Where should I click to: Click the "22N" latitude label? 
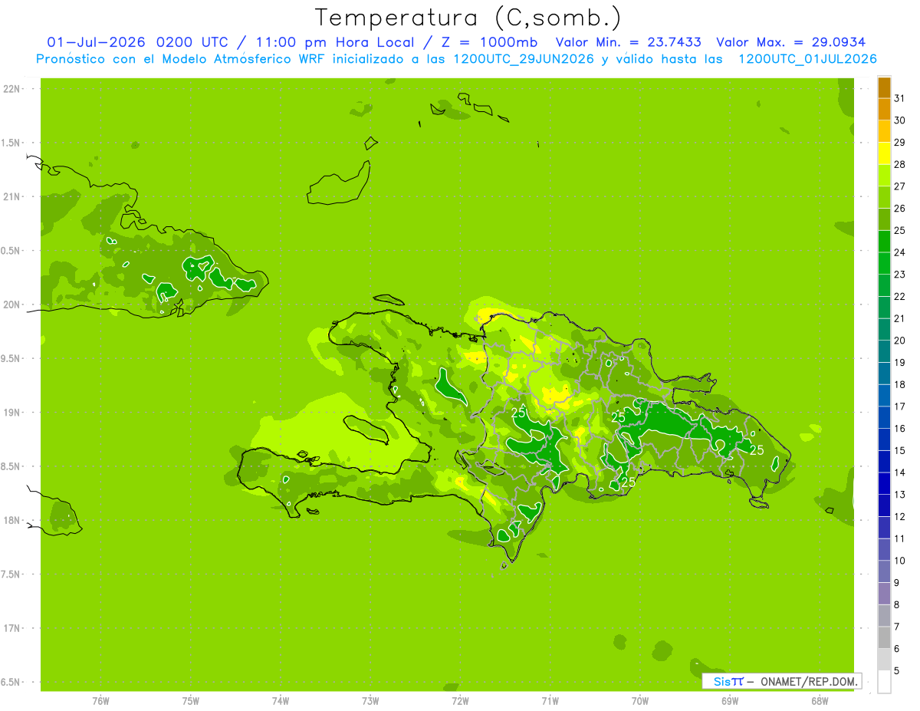tap(11, 89)
